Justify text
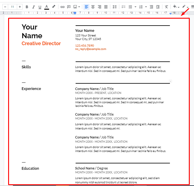The width and height of the screenshot is (194, 186). [x=106, y=7]
